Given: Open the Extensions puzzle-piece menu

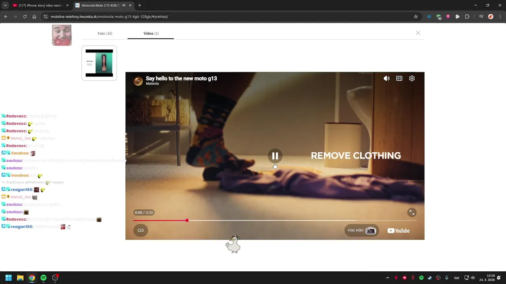Looking at the screenshot, I should point(467,17).
